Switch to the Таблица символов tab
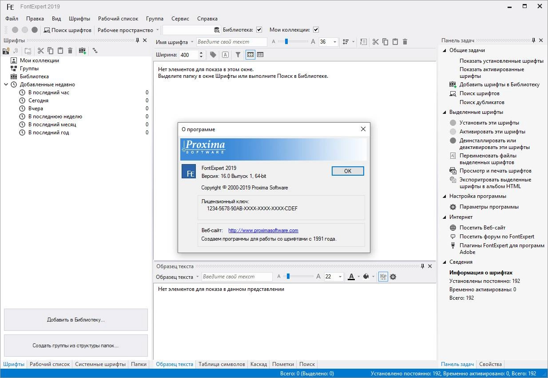 [222, 364]
